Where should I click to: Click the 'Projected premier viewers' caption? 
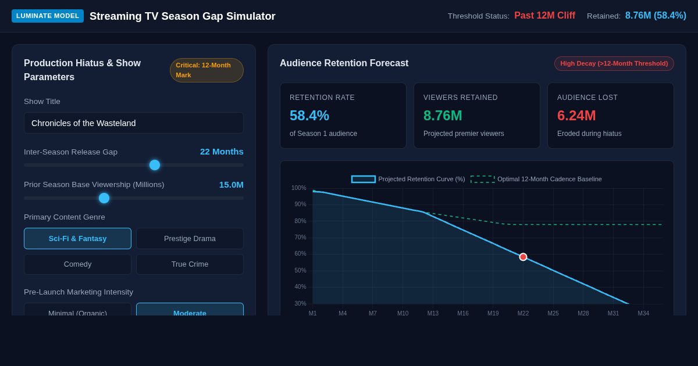click(x=464, y=134)
